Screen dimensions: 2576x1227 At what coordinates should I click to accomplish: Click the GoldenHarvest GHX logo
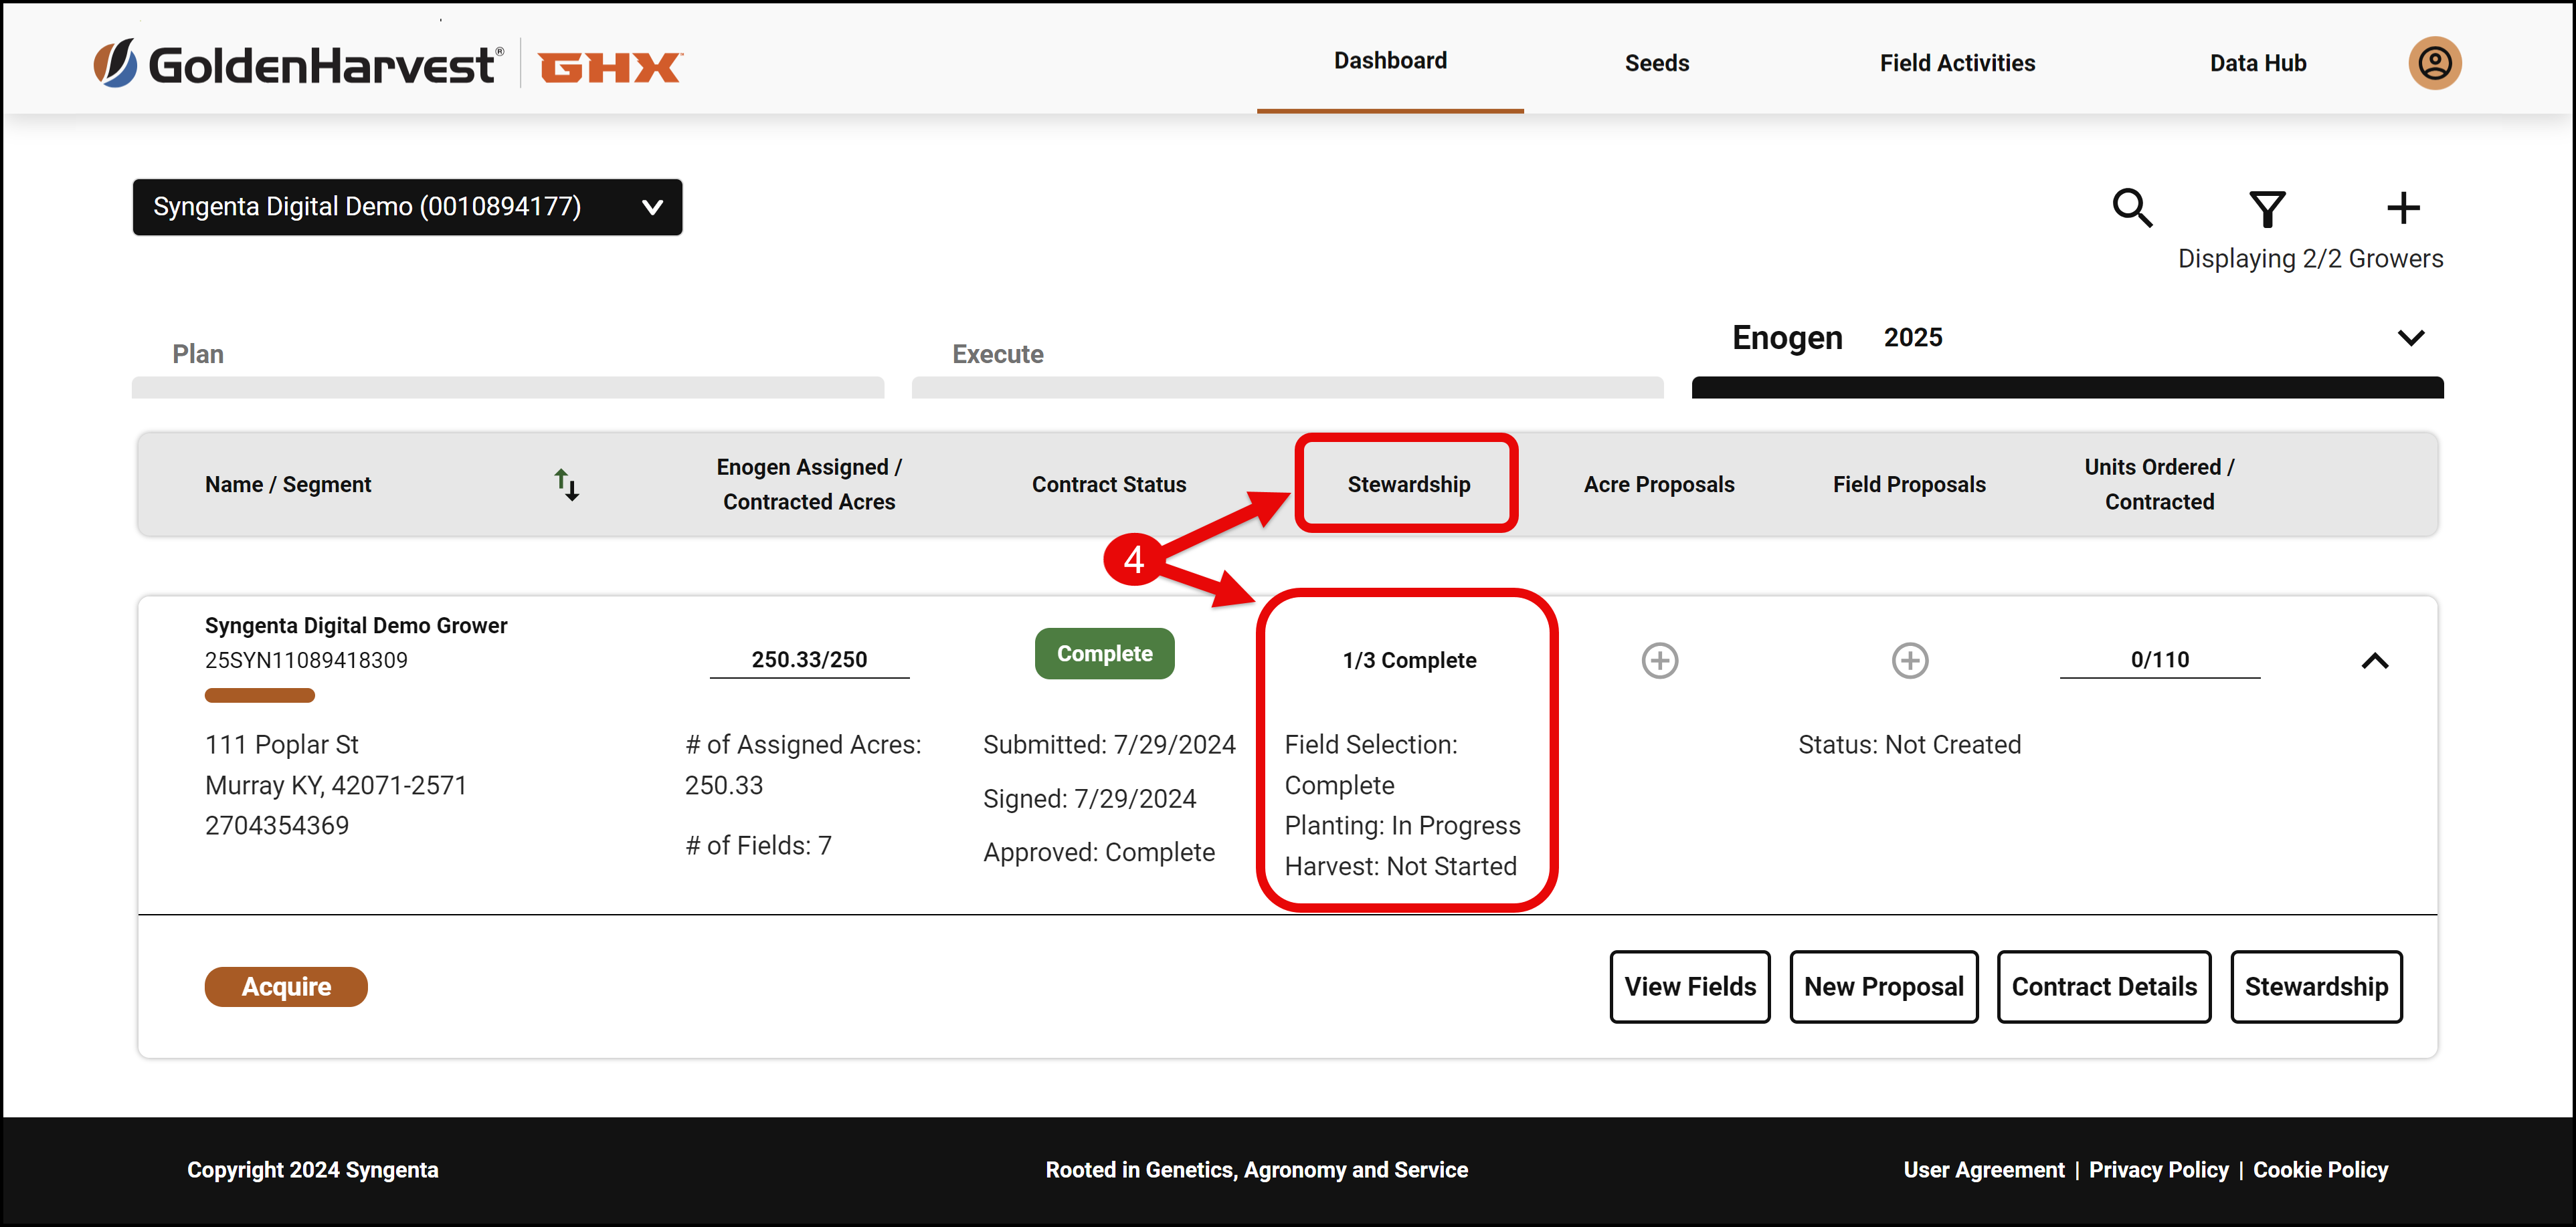coord(388,65)
